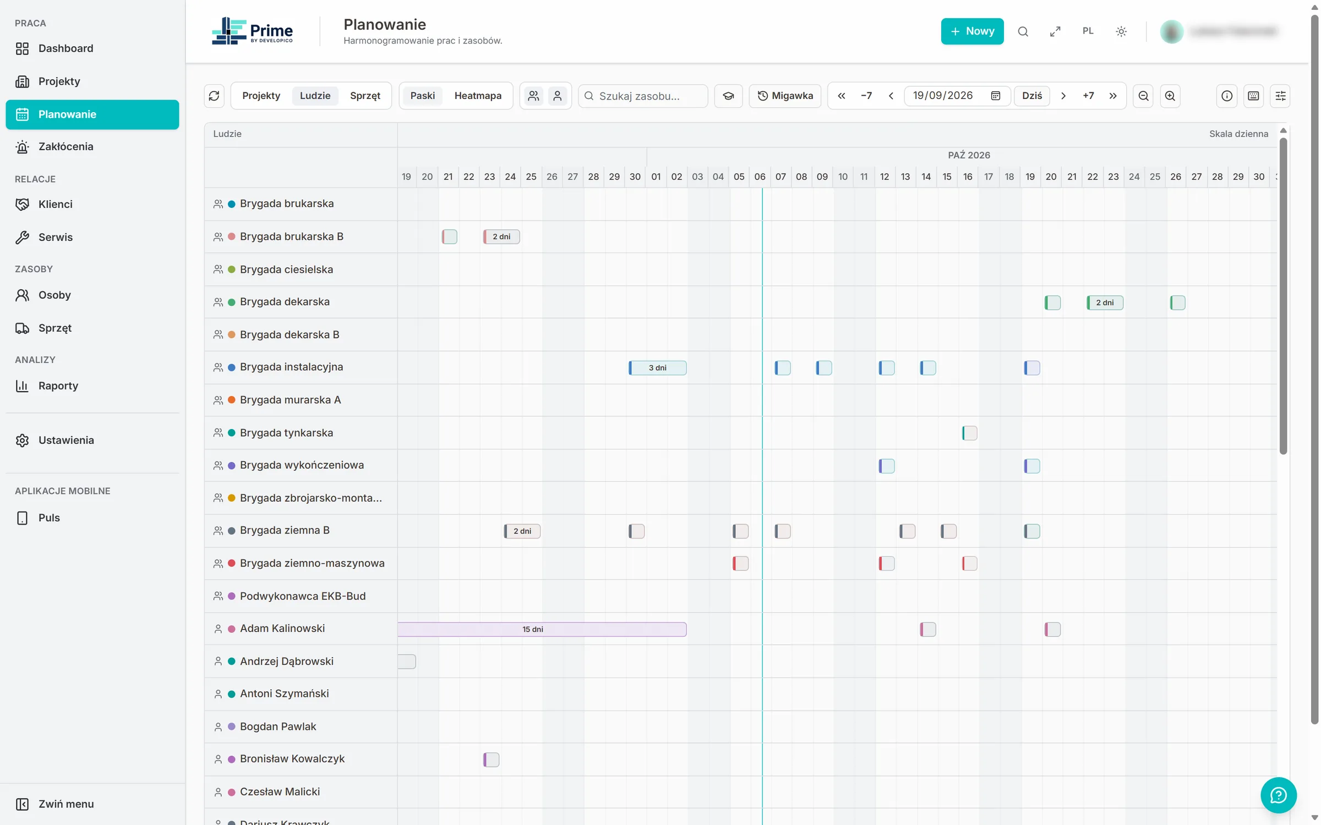Image resolution: width=1321 pixels, height=825 pixels.
Task: Click the 19/09/2026 date field
Action: 957,96
